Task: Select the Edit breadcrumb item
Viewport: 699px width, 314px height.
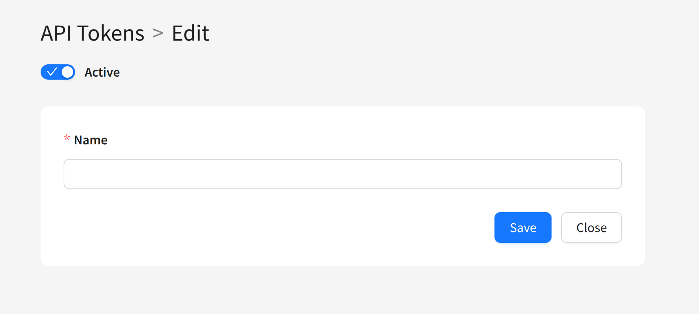Action: (x=190, y=33)
